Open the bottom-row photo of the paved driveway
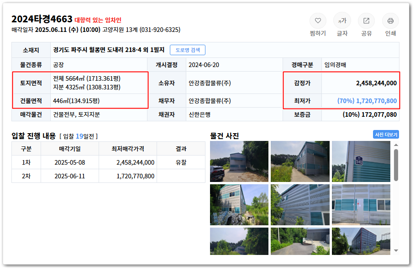 [300, 241]
